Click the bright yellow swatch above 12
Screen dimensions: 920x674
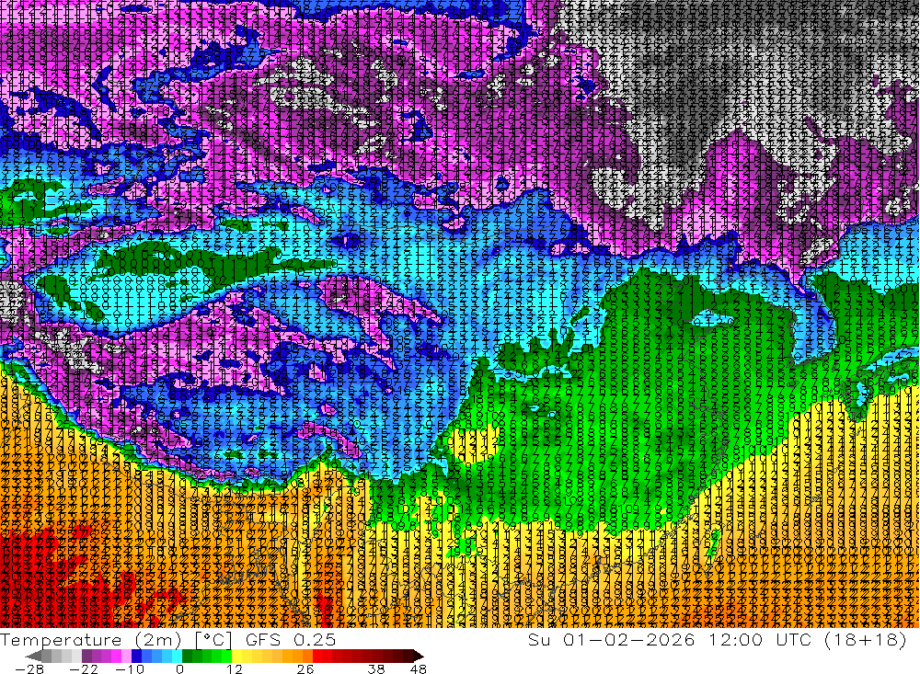(x=237, y=656)
